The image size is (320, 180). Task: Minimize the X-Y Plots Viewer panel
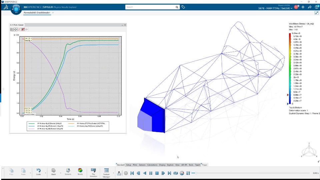(x=122, y=25)
